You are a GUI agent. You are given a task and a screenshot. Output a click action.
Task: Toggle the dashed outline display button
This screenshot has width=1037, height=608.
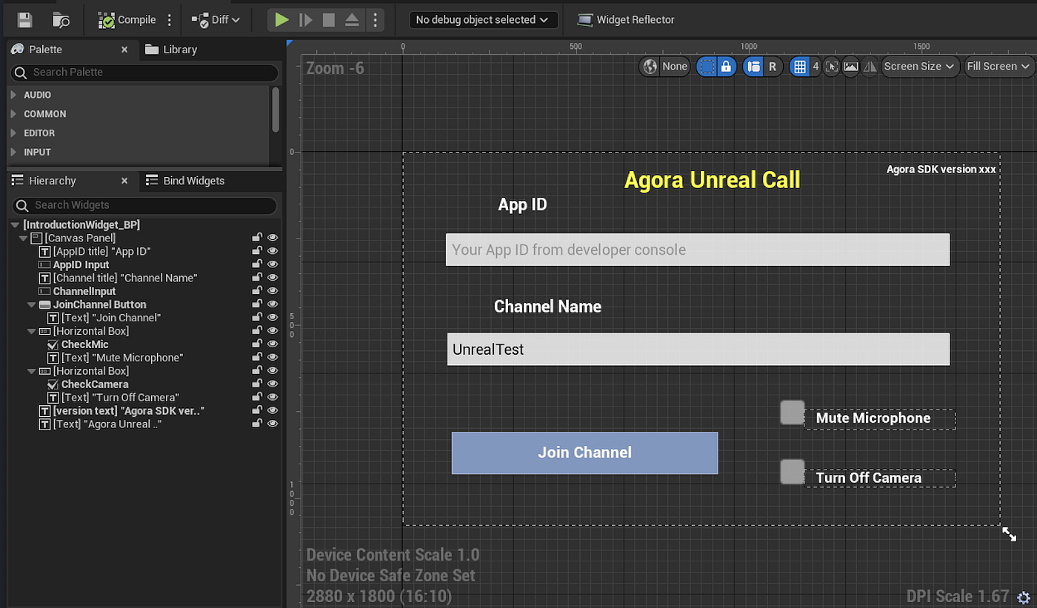(x=707, y=67)
